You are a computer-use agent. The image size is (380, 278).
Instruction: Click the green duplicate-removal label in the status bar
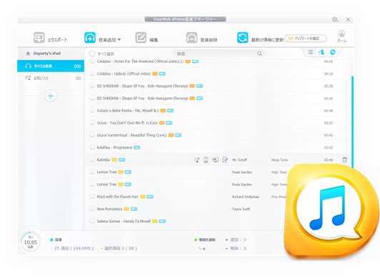tap(205, 240)
